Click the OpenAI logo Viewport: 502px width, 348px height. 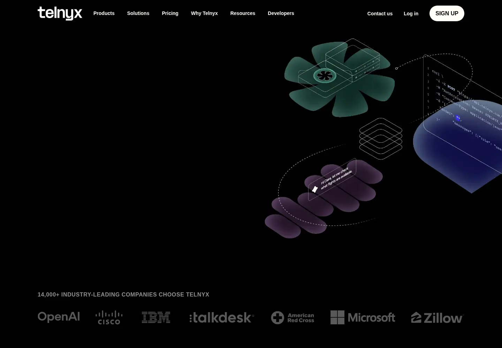pos(59,317)
